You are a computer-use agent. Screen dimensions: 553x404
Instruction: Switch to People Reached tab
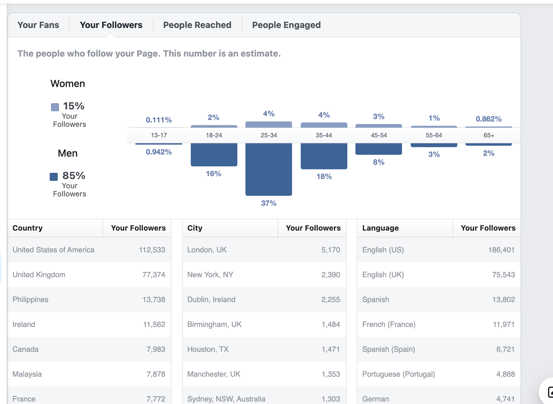[197, 25]
